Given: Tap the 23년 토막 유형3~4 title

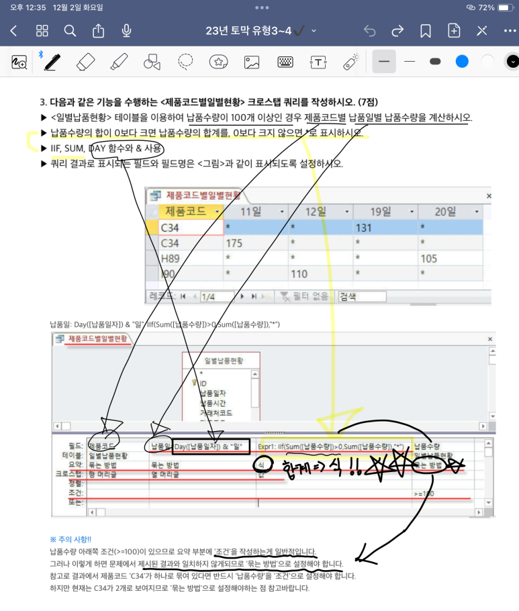Looking at the screenshot, I should [x=248, y=31].
